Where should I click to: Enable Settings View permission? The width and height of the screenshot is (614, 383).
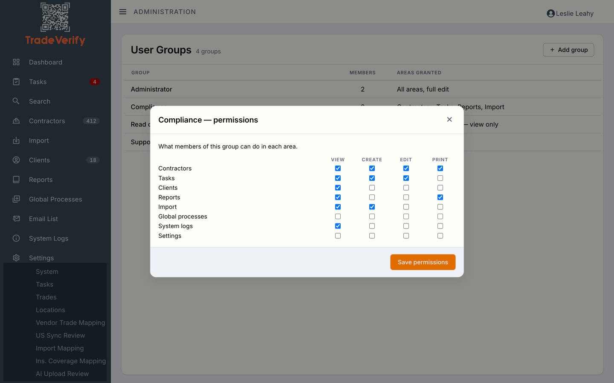pyautogui.click(x=338, y=236)
